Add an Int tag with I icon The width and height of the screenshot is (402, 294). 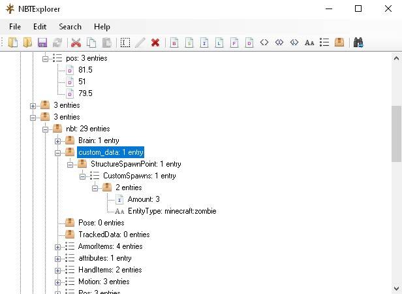tap(204, 42)
